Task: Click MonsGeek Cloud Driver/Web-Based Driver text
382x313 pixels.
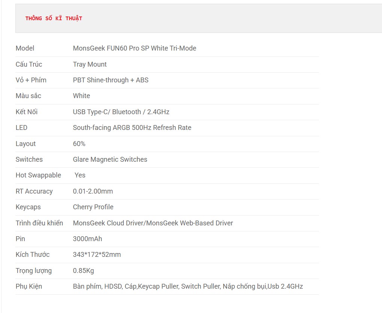Action: tap(153, 223)
